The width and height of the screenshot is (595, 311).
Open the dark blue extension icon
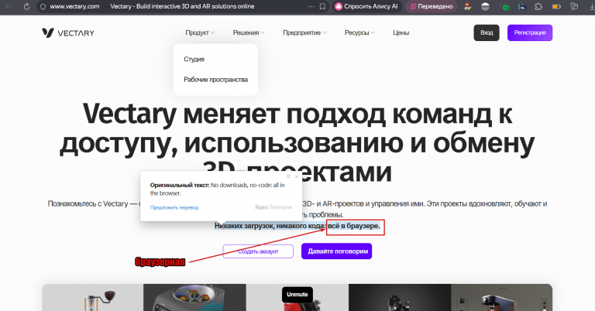[521, 6]
